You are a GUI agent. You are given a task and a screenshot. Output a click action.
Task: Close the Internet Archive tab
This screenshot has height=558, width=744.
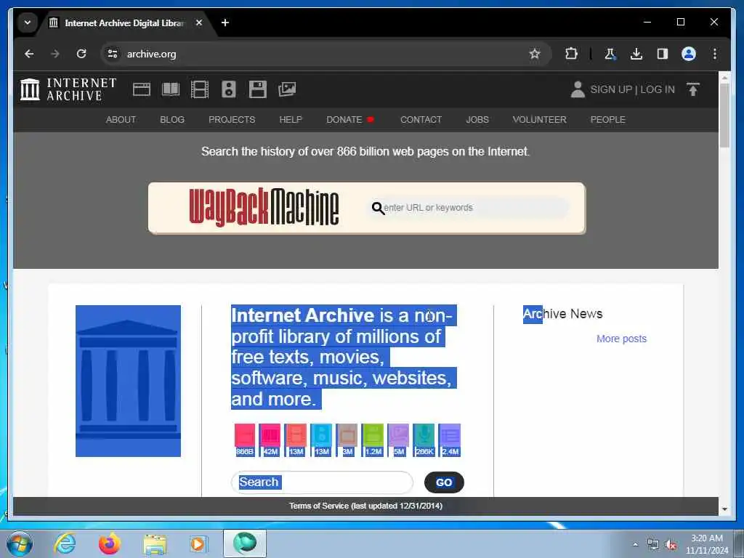point(199,23)
